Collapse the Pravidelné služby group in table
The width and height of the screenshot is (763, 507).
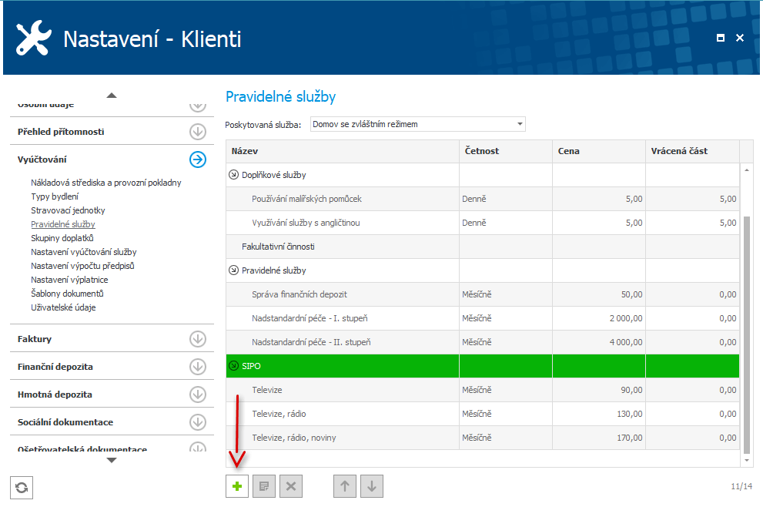point(233,270)
